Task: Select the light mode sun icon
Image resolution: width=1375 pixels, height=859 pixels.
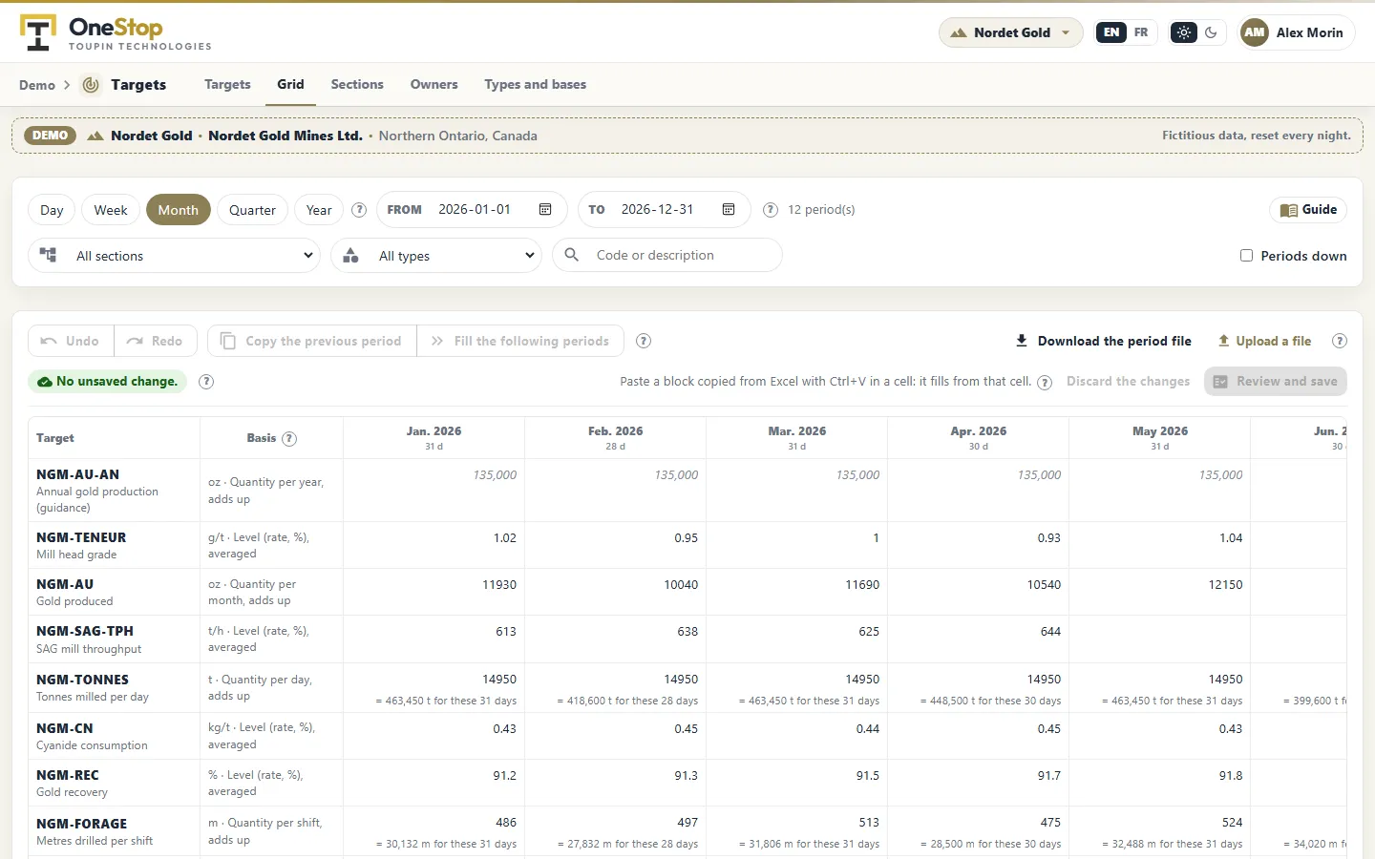Action: [1184, 32]
